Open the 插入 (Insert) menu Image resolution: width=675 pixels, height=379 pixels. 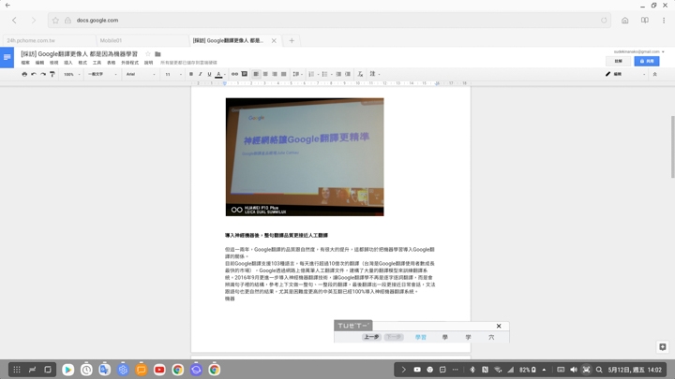(x=68, y=63)
